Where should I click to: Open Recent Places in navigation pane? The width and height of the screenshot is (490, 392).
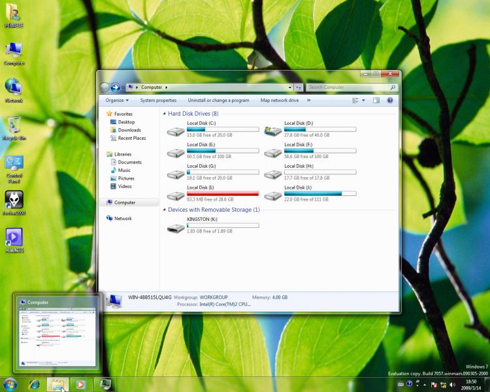click(x=132, y=138)
